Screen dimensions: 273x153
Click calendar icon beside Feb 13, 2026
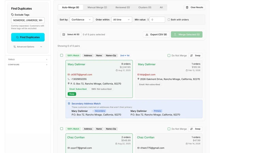pyautogui.click(x=187, y=70)
